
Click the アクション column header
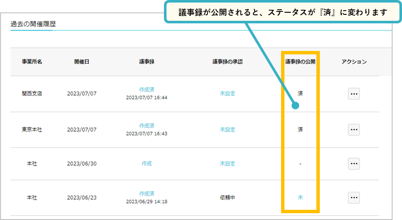(x=354, y=62)
